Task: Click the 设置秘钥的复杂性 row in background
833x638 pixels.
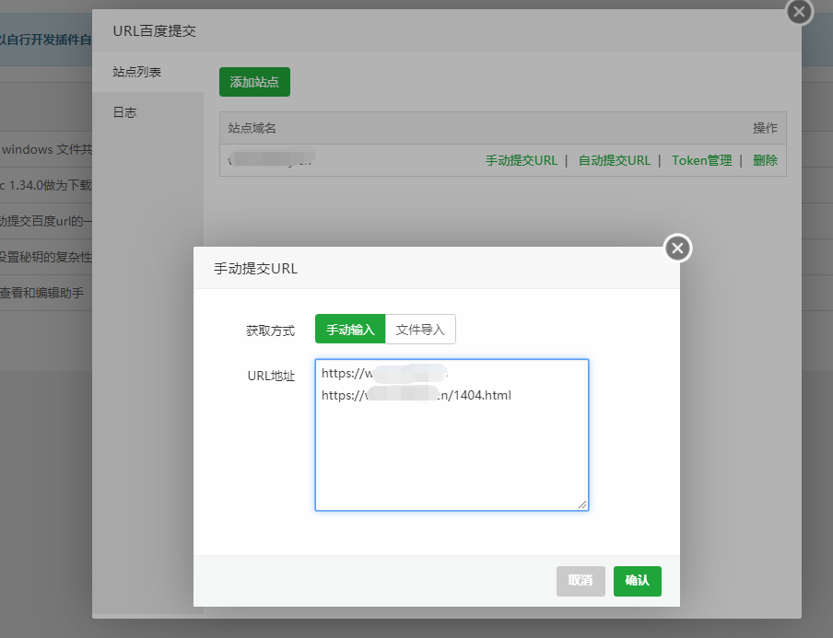Action: coord(46,257)
